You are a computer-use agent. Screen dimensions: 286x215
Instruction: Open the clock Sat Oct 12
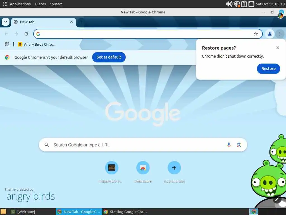click(x=270, y=4)
